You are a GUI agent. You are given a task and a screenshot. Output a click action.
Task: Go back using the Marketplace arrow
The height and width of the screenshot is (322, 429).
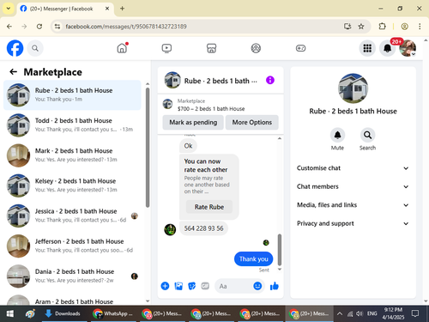coord(14,71)
